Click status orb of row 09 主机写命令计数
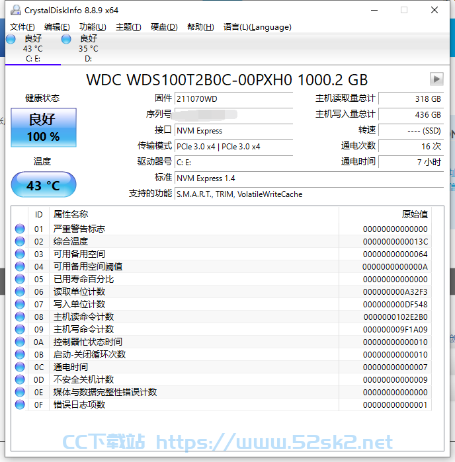This screenshot has width=455, height=462. click(20, 329)
